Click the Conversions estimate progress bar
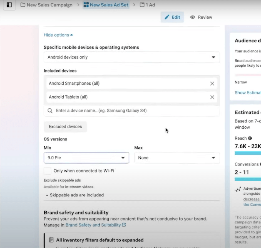The width and height of the screenshot is (261, 248). [248, 179]
